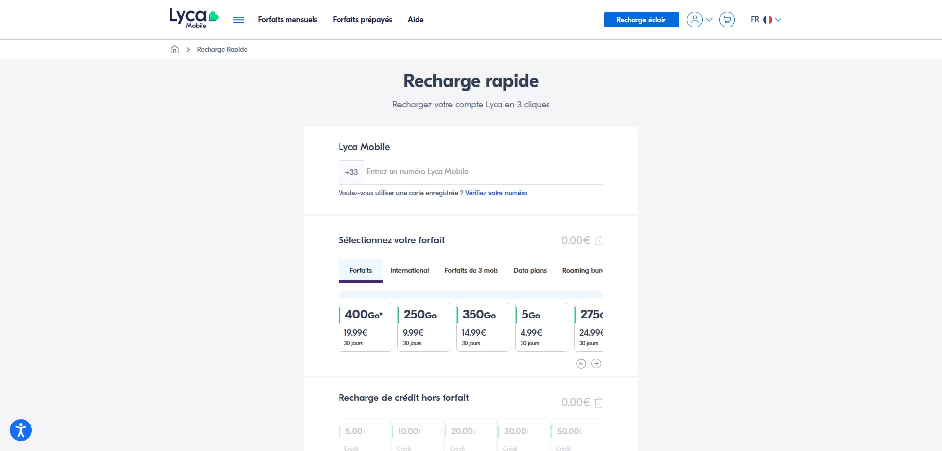This screenshot has height=451, width=942.
Task: Click the Lyca Mobile field label
Action: click(x=364, y=147)
